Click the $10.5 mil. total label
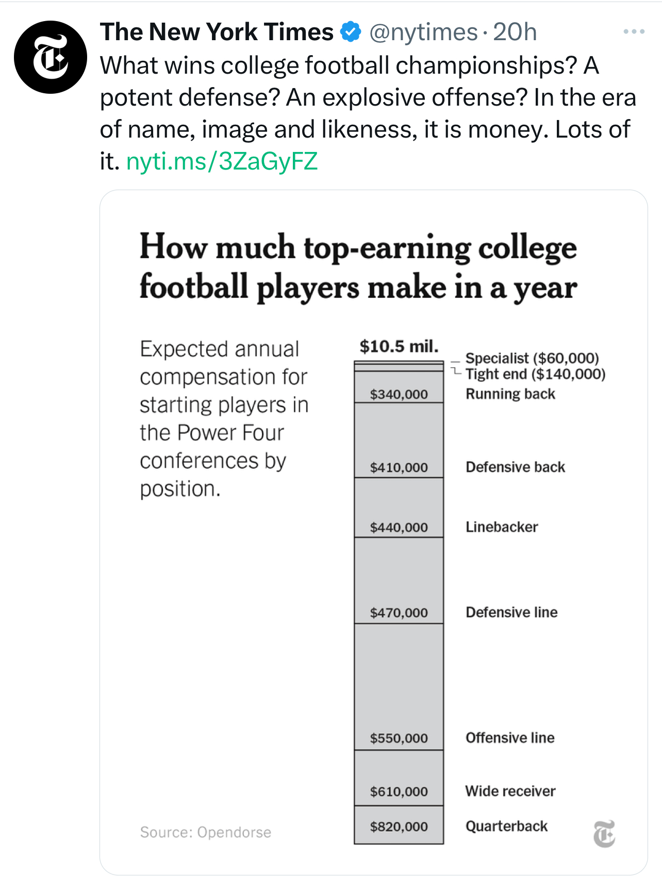Screen dimensions: 662x878 tap(399, 346)
